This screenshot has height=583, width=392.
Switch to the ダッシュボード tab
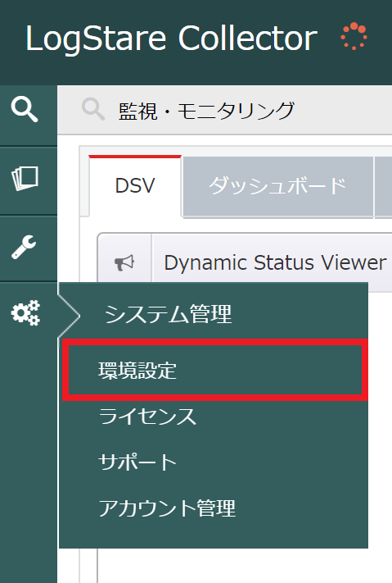pos(277,186)
